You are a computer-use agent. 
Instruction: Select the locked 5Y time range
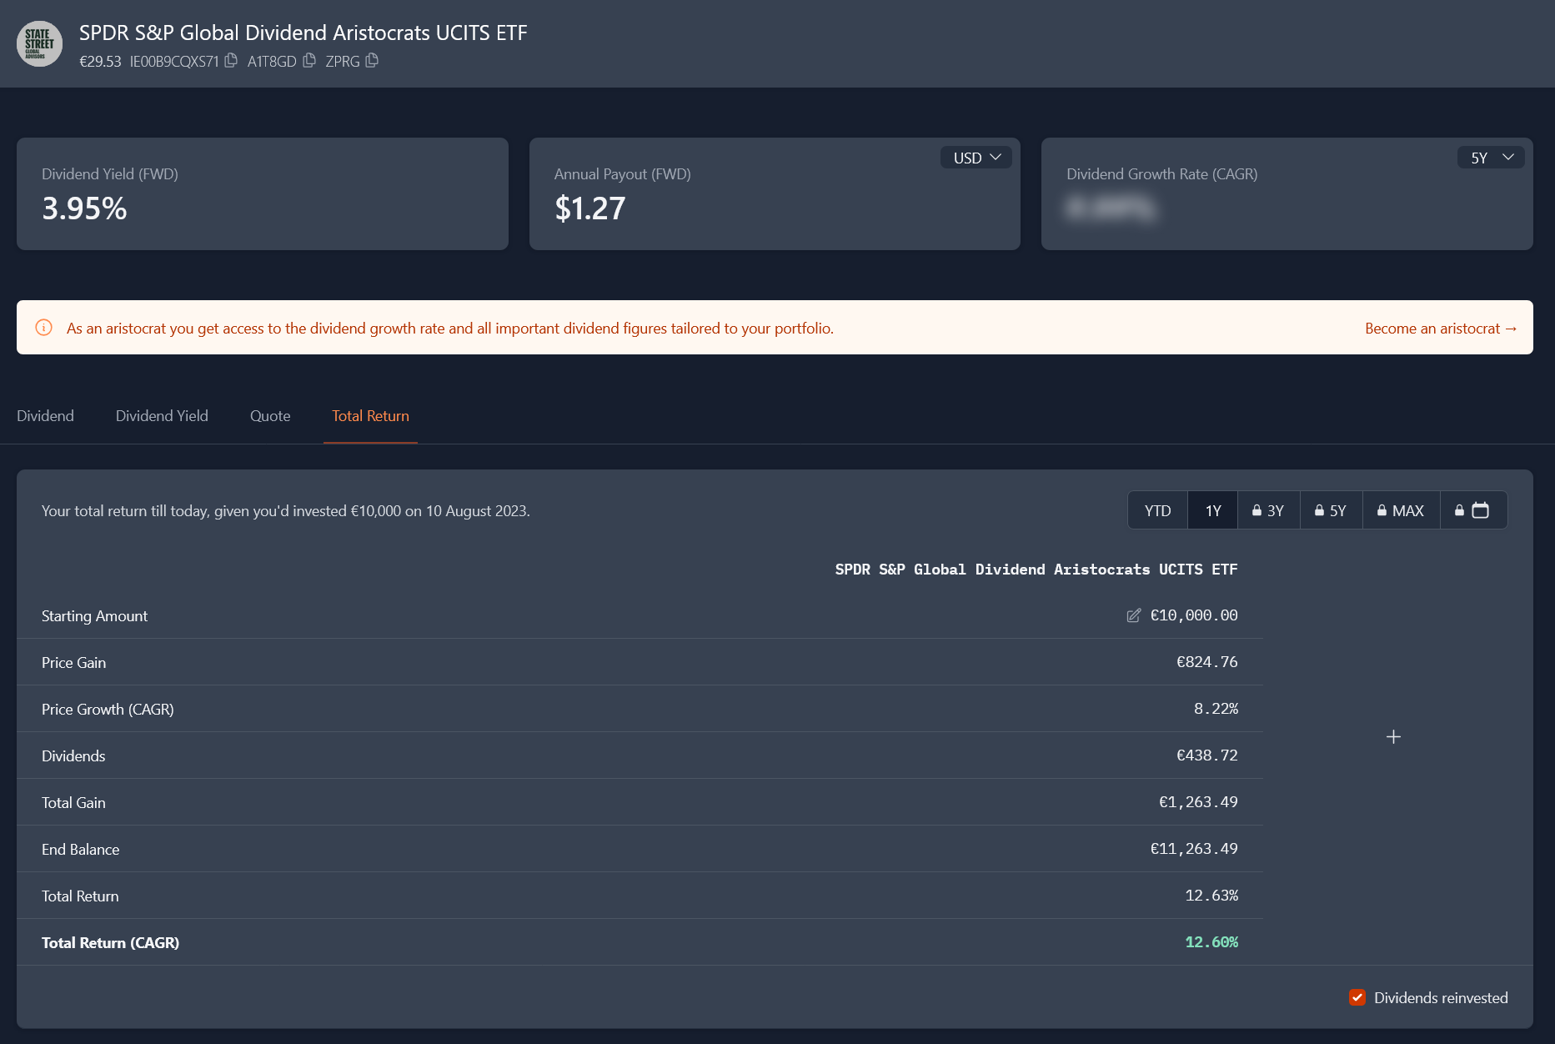point(1331,510)
